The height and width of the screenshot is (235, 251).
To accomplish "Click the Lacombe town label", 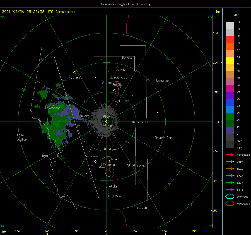I will coord(120,70).
